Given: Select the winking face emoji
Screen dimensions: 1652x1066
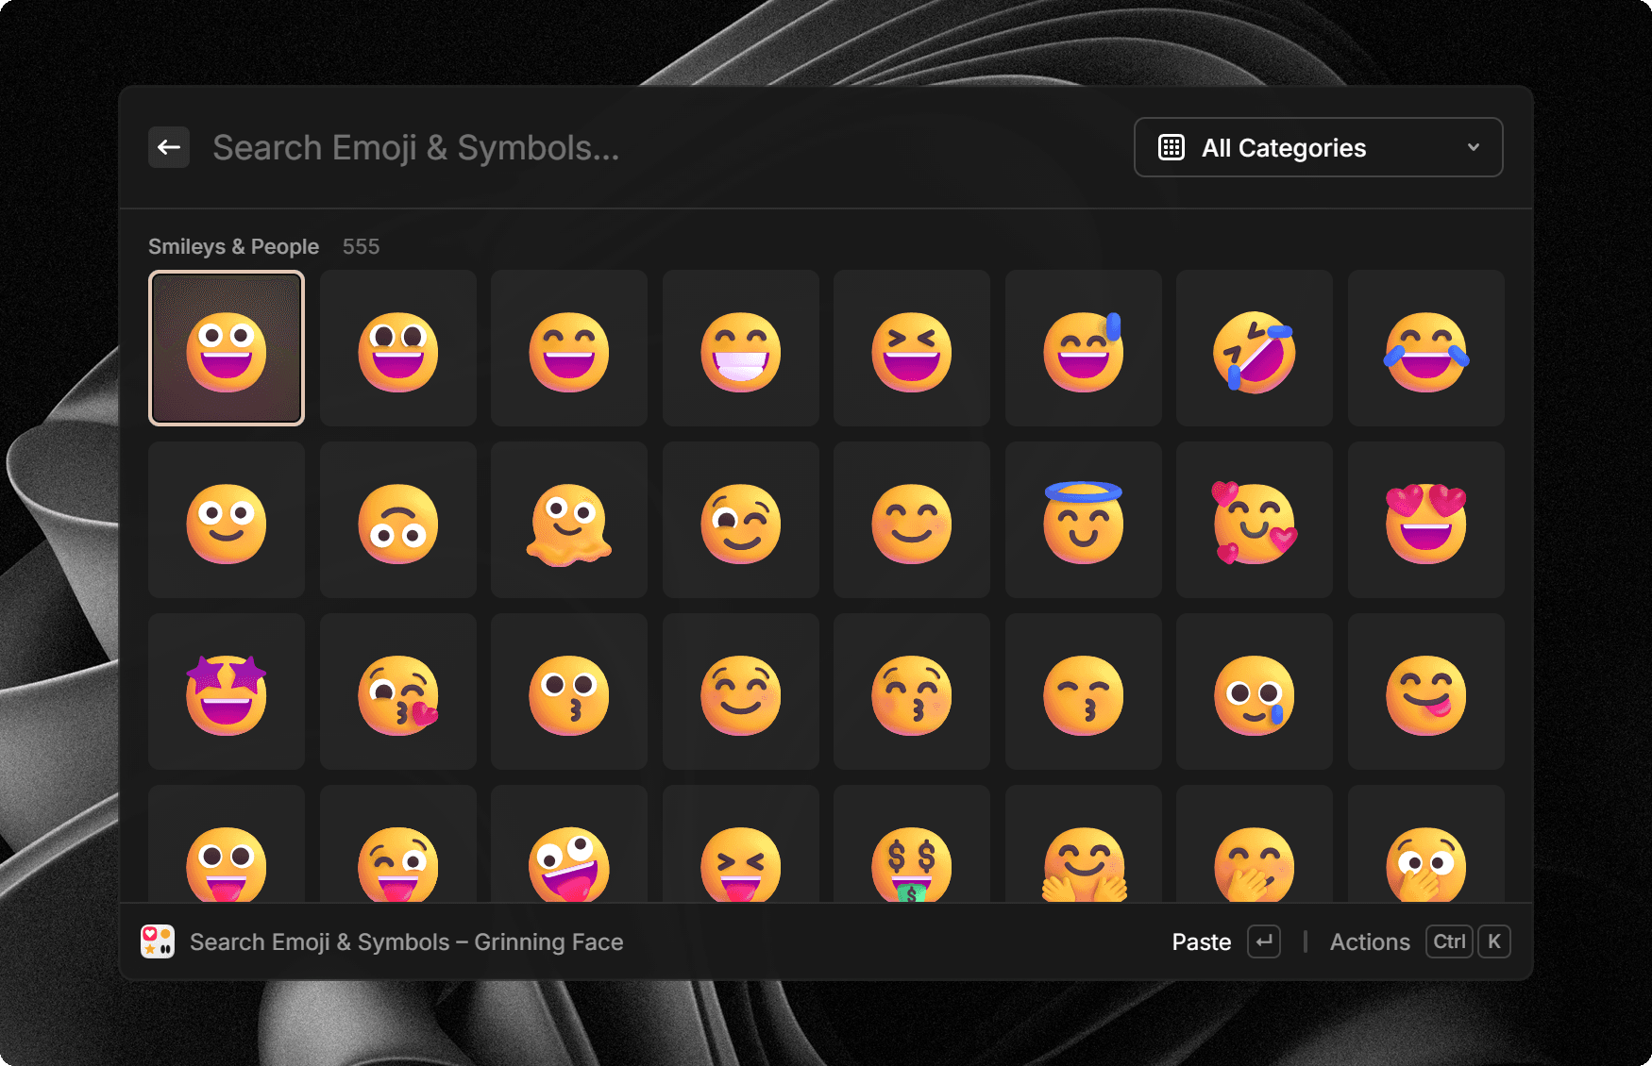Looking at the screenshot, I should pyautogui.click(x=740, y=520).
